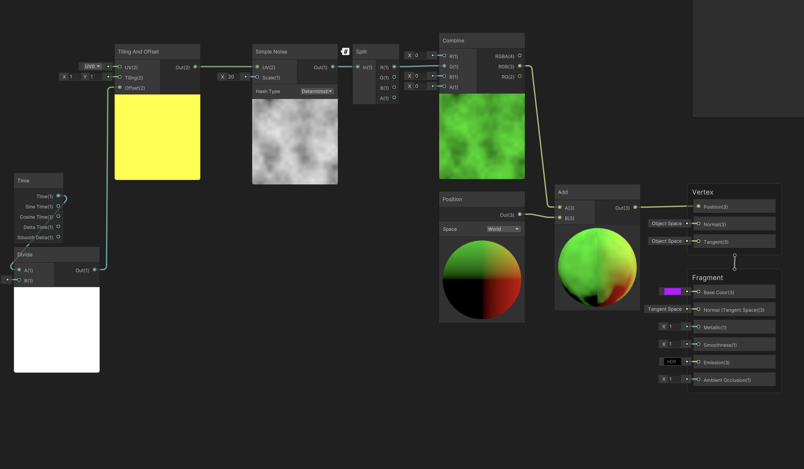Click the Position(3) input port in the Vertex block
804x469 pixels.
pyautogui.click(x=698, y=206)
